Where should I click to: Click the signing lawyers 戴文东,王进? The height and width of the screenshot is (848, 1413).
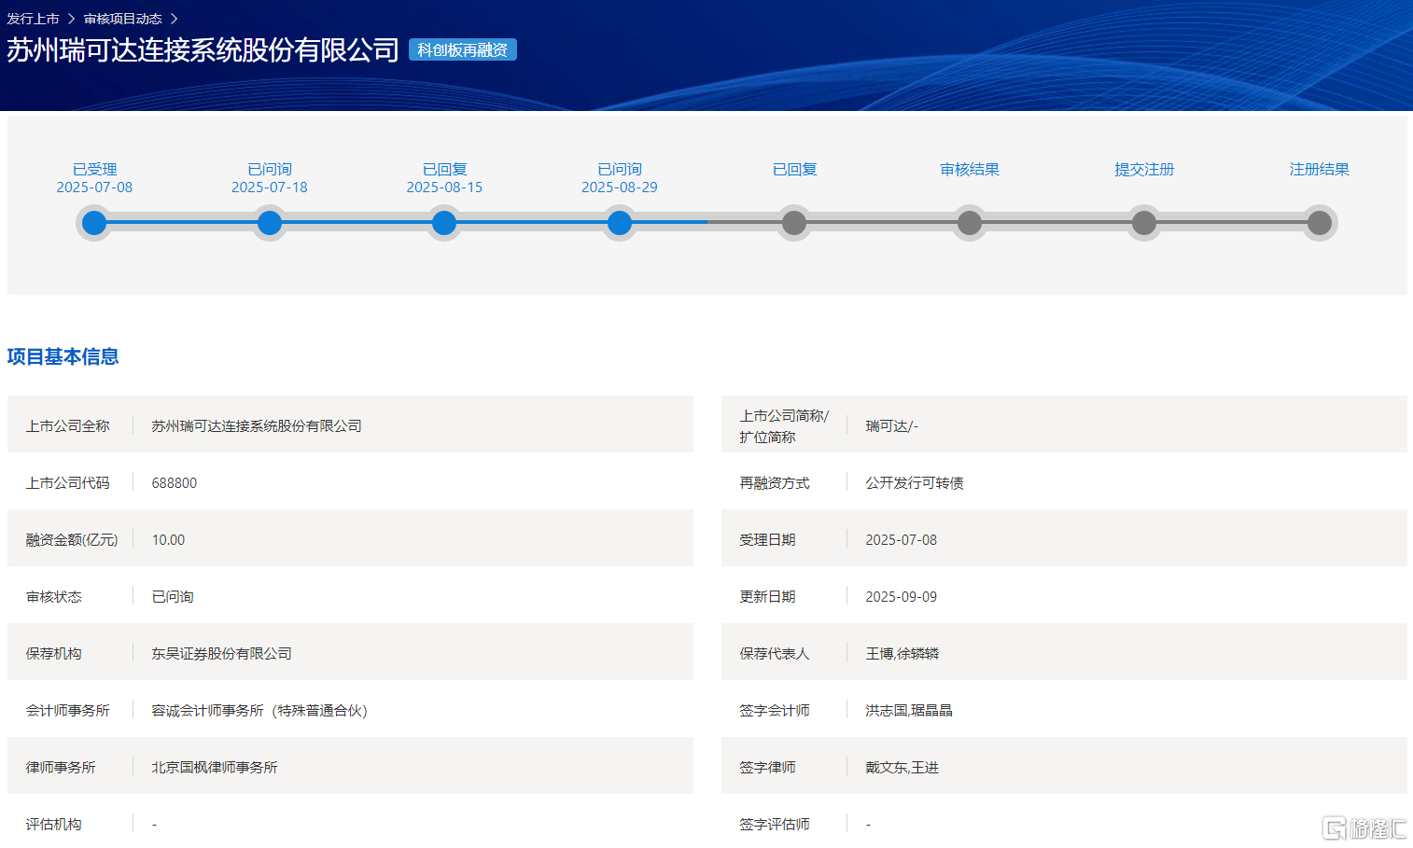[902, 767]
